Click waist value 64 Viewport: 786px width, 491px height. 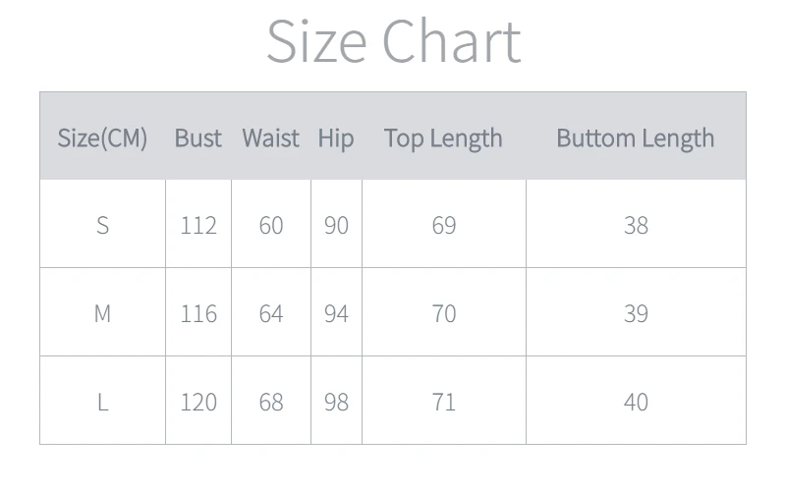(x=270, y=313)
